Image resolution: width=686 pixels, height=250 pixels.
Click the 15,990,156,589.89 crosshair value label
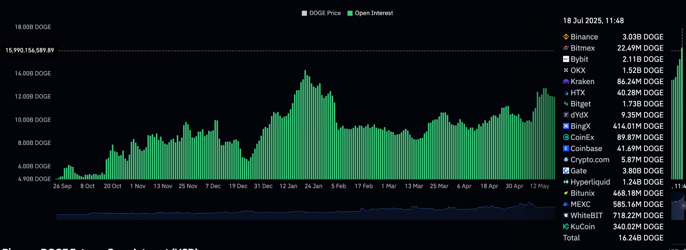tap(30, 50)
